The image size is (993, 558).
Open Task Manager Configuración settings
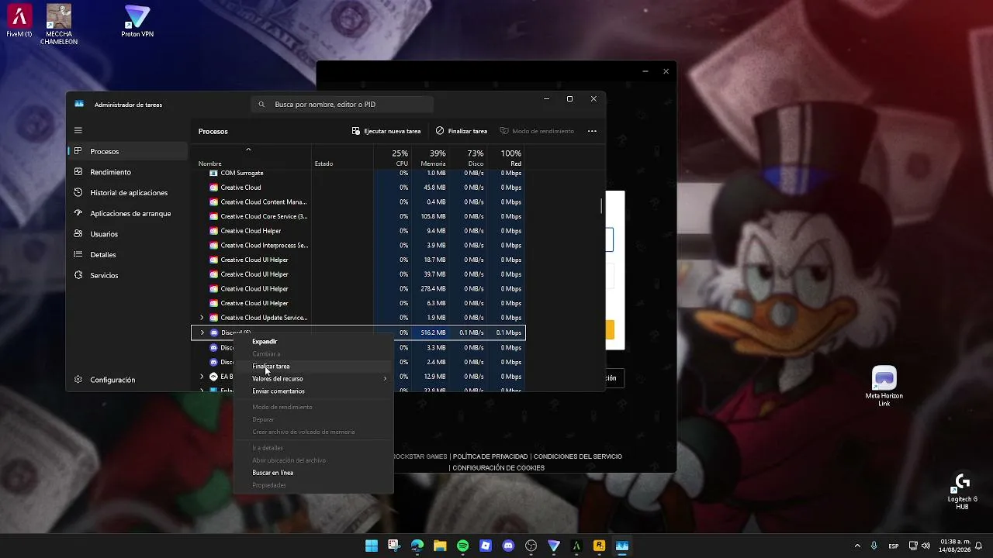point(128,380)
